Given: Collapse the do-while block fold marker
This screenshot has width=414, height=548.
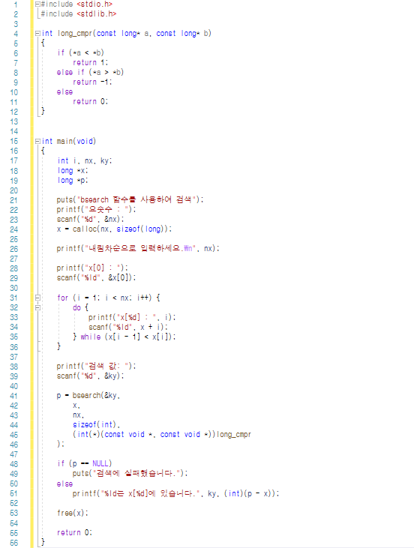Looking at the screenshot, I should click(37, 307).
